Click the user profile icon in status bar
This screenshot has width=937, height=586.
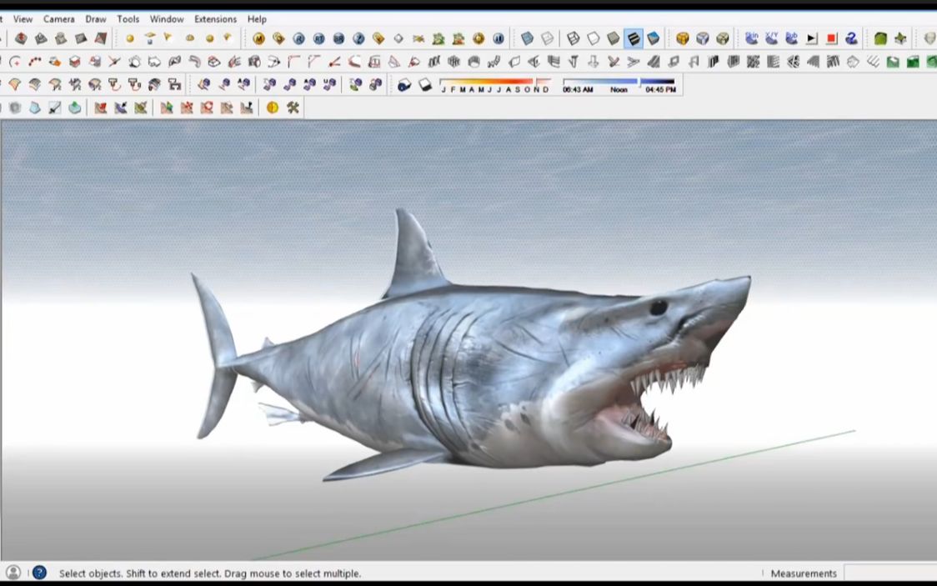(13, 573)
